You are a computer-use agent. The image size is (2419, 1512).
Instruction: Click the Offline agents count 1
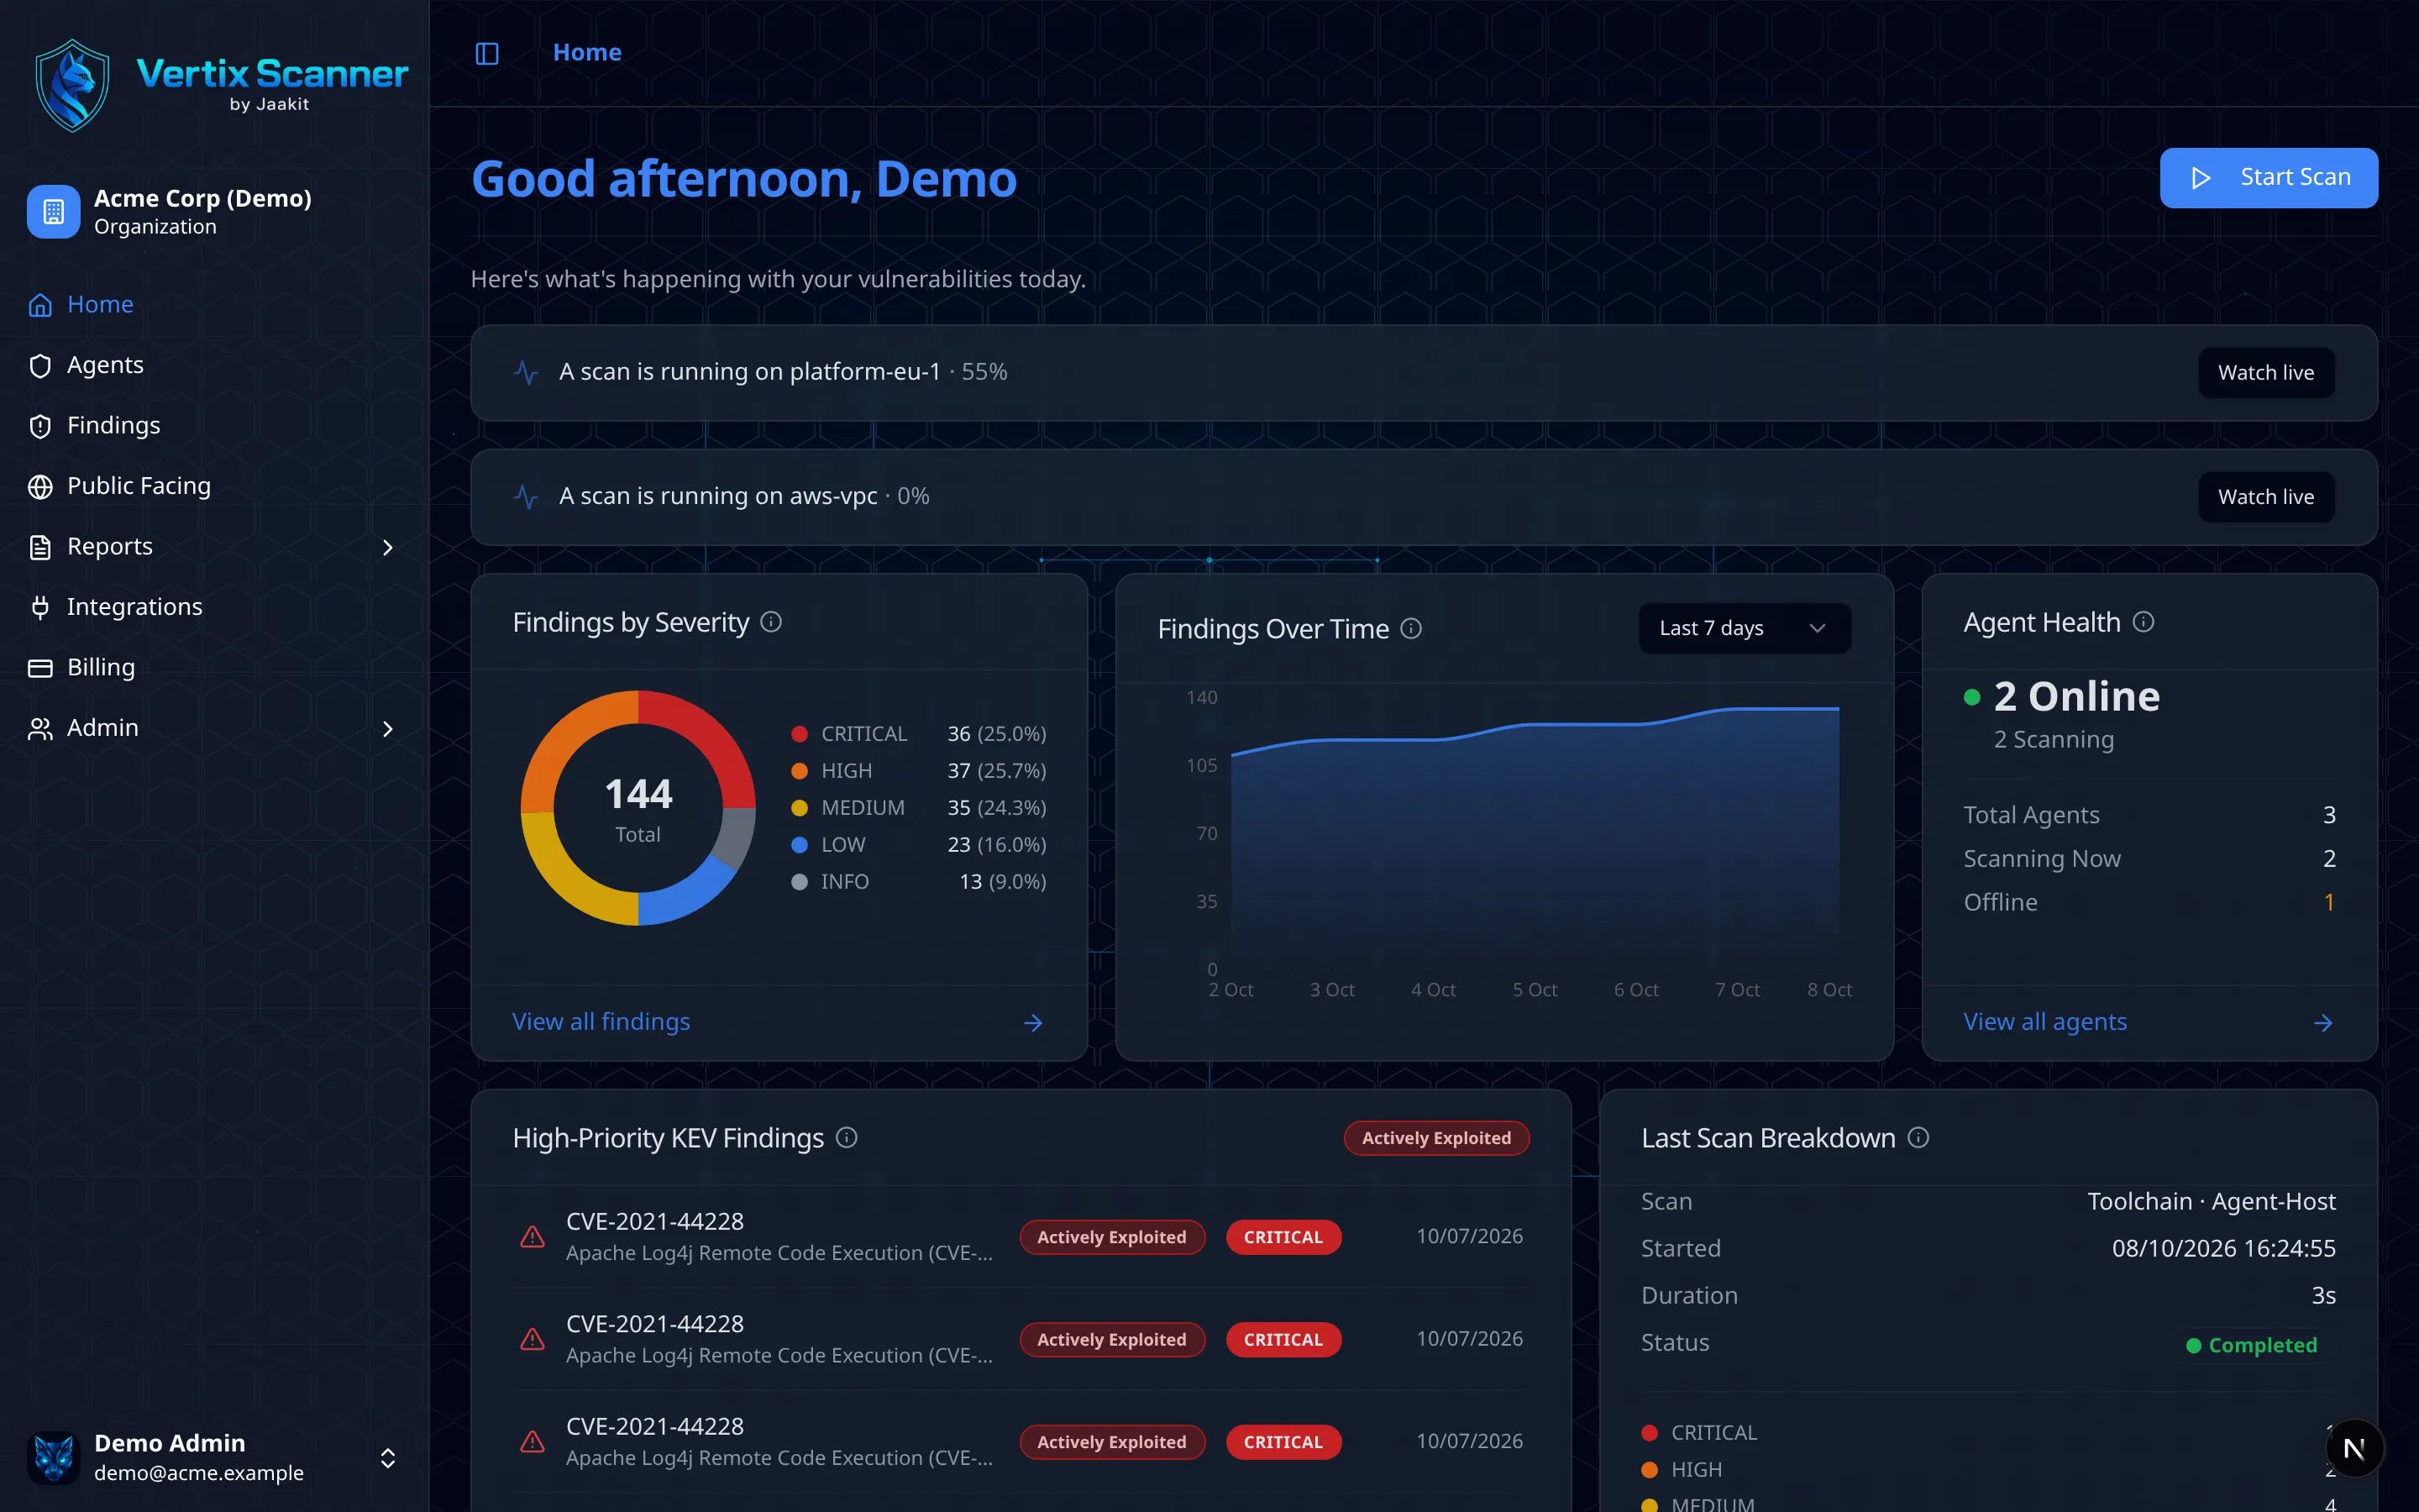2329,903
